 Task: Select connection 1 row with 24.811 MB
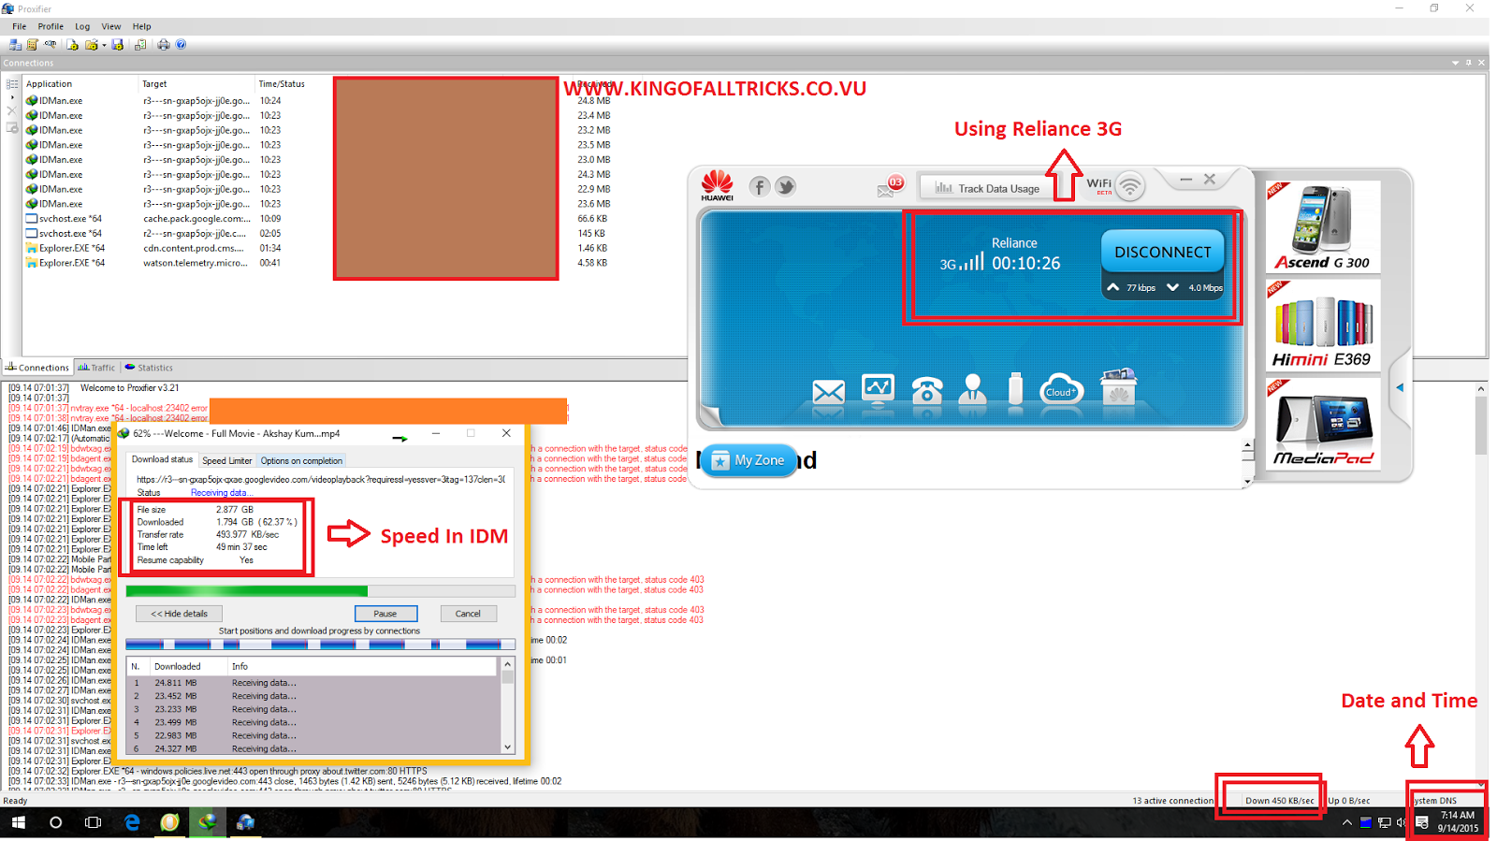pos(313,683)
